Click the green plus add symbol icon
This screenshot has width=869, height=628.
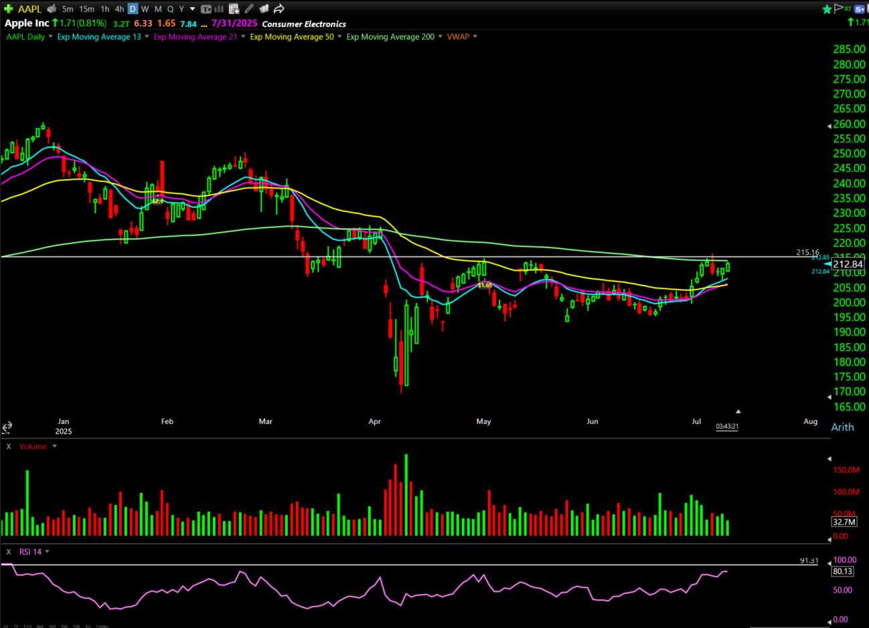pyautogui.click(x=8, y=9)
